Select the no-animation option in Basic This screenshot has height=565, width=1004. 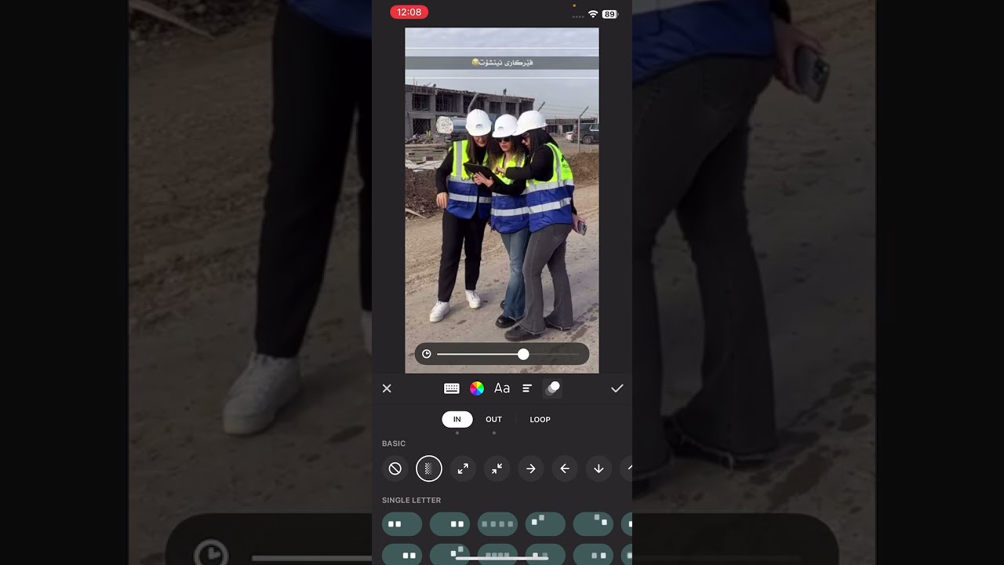pyautogui.click(x=395, y=468)
